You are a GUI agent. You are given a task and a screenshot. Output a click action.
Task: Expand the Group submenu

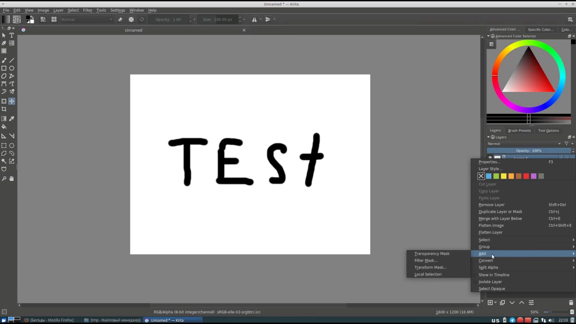(523, 247)
